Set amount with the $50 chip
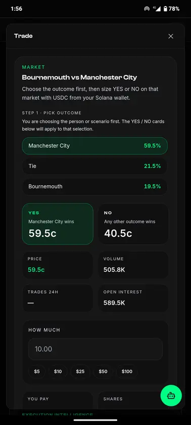191x425 pixels. 103,371
